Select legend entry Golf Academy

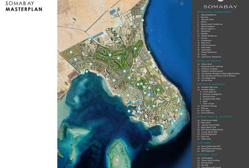[205, 158]
